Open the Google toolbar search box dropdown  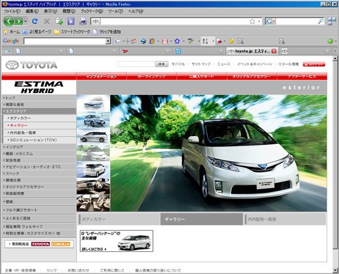tap(108, 41)
